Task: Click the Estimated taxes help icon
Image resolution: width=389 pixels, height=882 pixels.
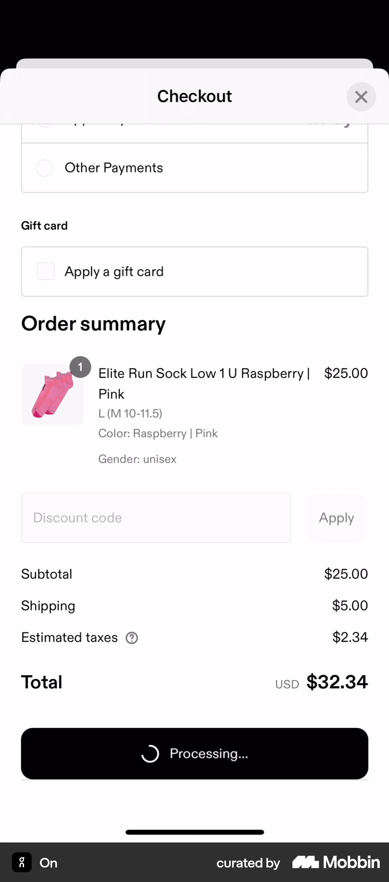Action: click(x=132, y=638)
